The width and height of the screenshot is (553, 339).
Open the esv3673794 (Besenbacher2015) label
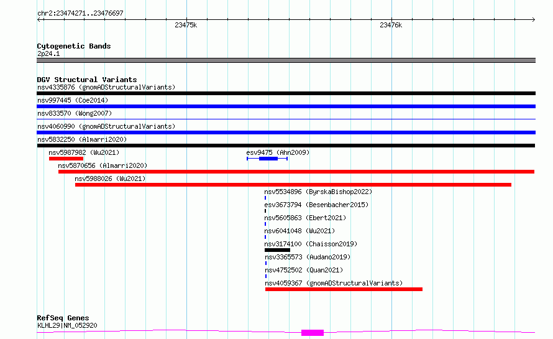click(316, 205)
